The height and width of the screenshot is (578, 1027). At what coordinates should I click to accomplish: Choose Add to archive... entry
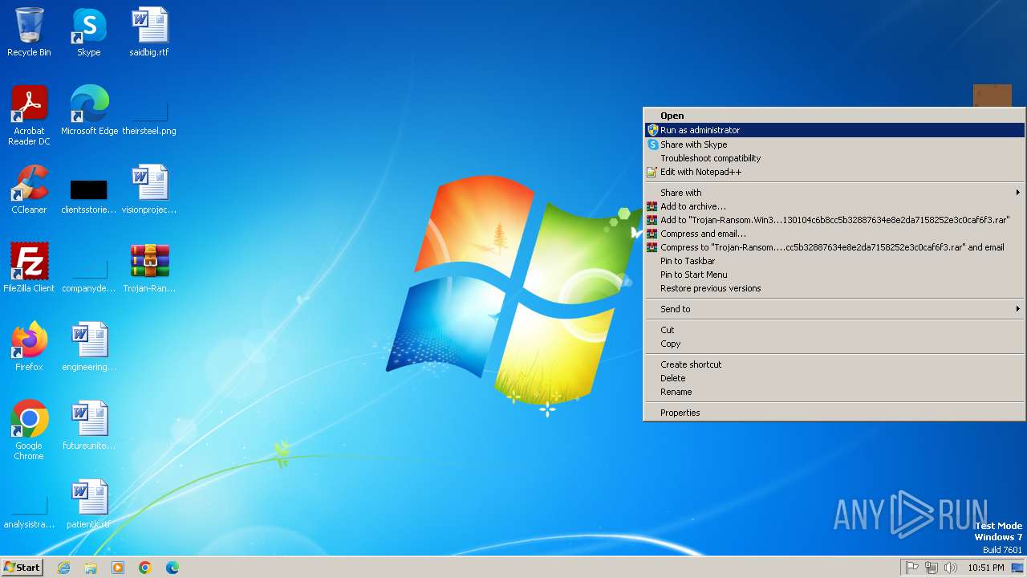pos(834,206)
